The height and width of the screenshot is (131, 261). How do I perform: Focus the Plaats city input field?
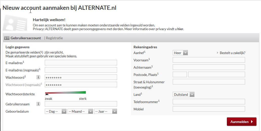pyautogui.click(x=216, y=74)
